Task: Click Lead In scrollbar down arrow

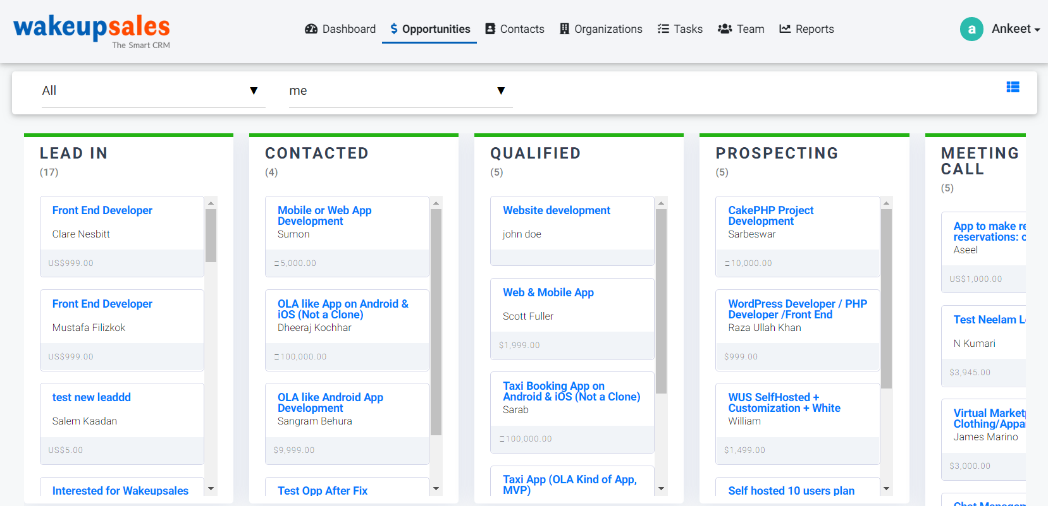Action: [x=211, y=489]
